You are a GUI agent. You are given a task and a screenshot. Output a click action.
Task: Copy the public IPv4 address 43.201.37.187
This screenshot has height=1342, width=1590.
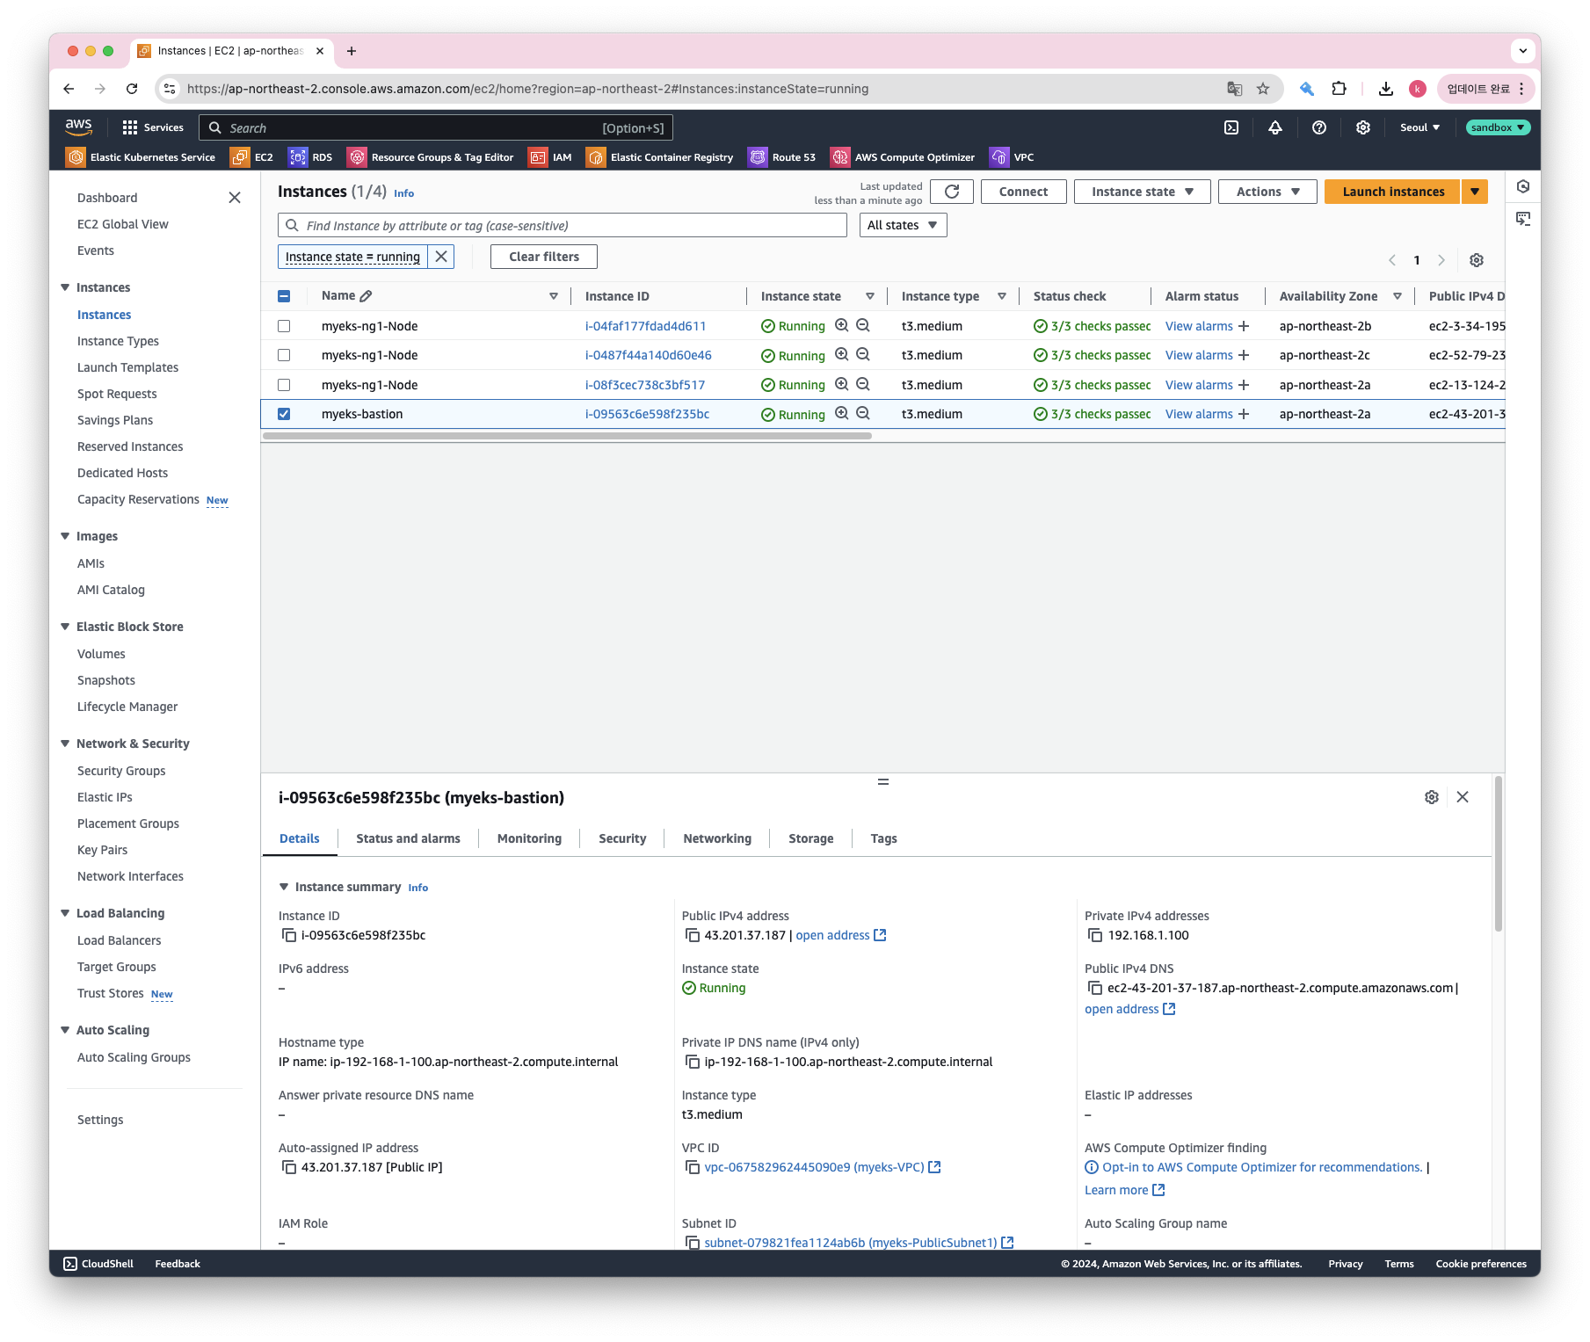point(692,935)
